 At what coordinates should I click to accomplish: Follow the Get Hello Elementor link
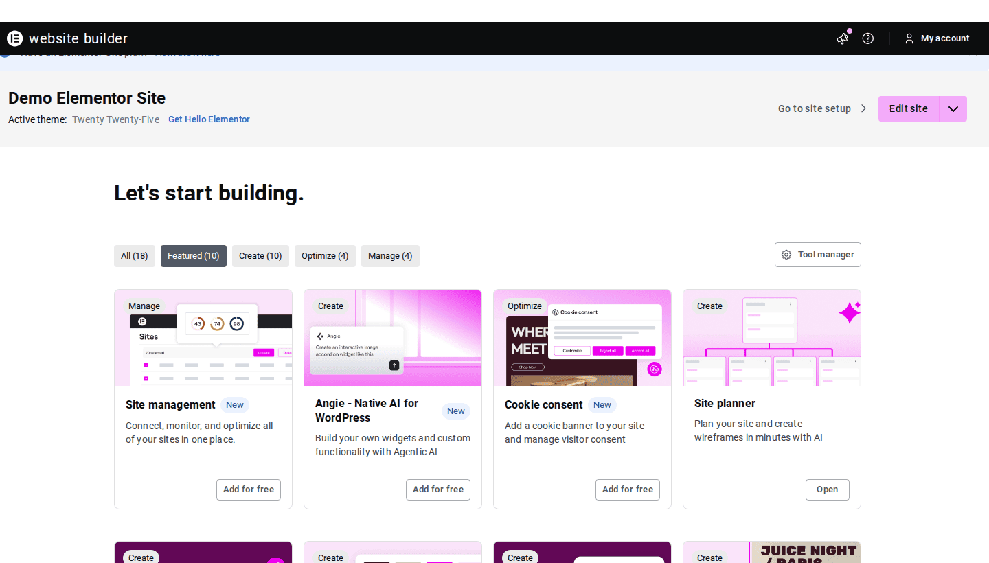coord(209,119)
